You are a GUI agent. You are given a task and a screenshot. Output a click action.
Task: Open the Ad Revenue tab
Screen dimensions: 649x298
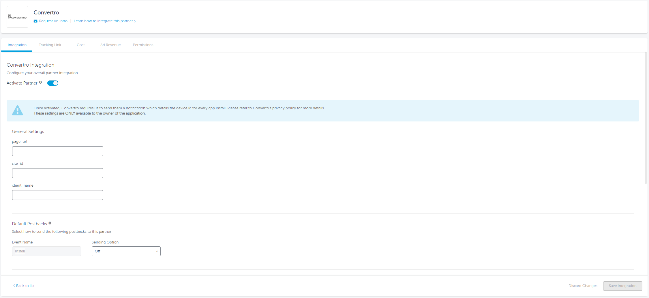point(110,45)
